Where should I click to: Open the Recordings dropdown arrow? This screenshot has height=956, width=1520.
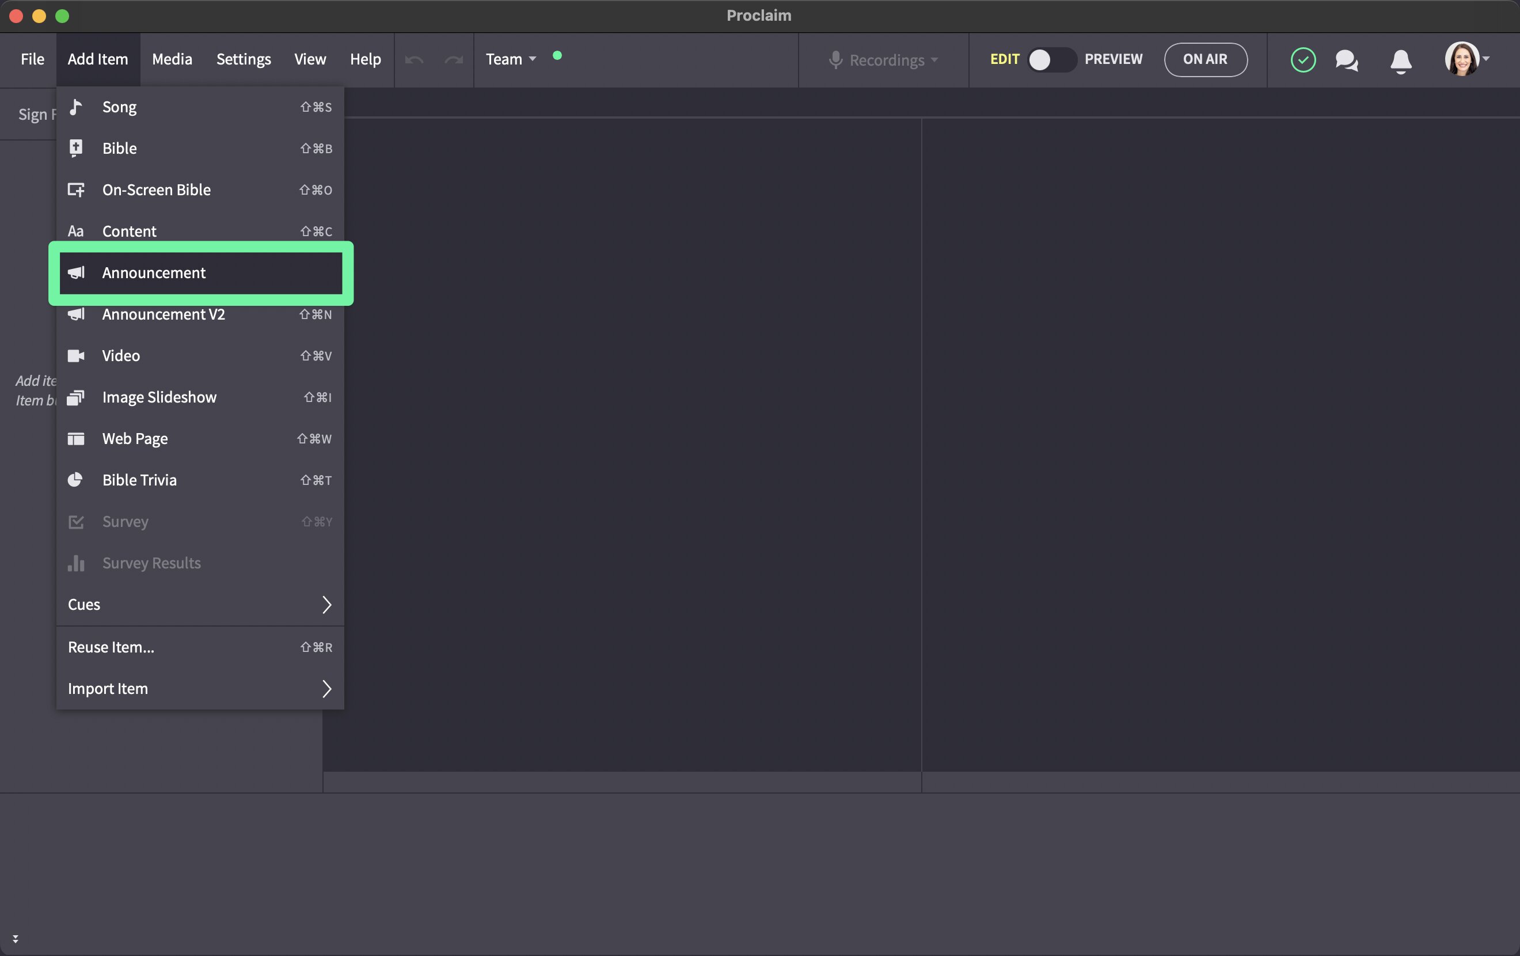tap(934, 60)
